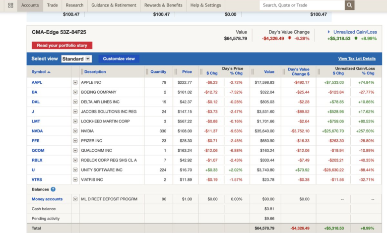Open the action arrow beside Unity Software

click(75, 170)
